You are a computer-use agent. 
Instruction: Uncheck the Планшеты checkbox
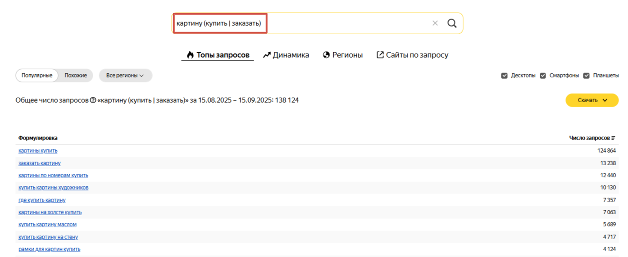[587, 76]
